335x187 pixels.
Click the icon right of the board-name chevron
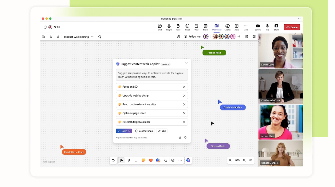coord(100,37)
